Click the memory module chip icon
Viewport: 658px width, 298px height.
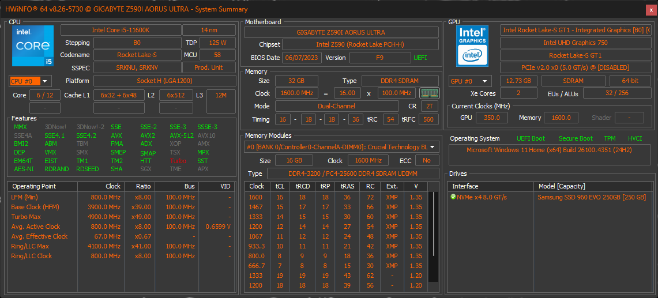[x=429, y=93]
